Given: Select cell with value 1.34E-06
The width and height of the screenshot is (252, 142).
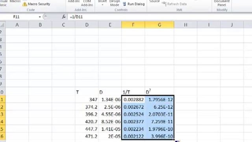Looking at the screenshot, I should [x=110, y=99].
